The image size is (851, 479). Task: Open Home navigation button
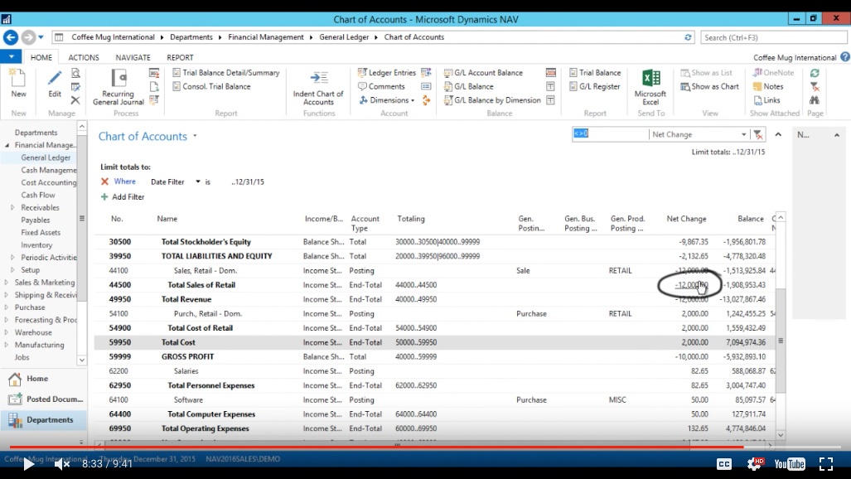[43, 379]
